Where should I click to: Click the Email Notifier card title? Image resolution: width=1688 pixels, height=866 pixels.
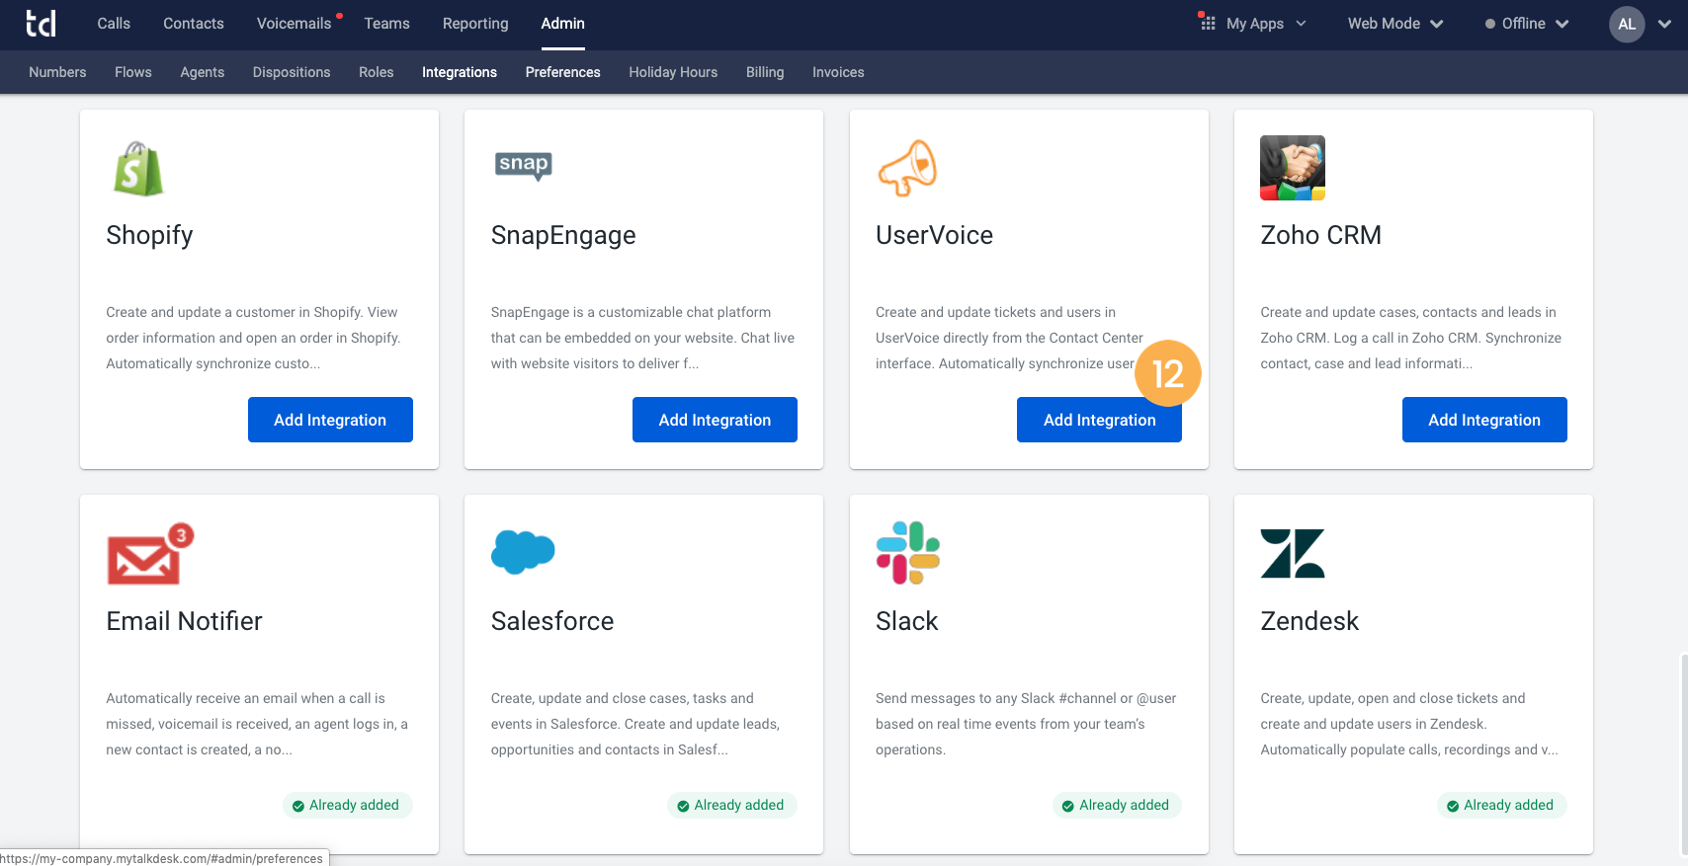click(x=184, y=621)
